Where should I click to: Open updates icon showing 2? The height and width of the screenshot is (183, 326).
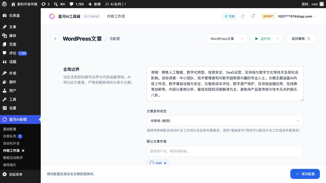pos(45,4)
